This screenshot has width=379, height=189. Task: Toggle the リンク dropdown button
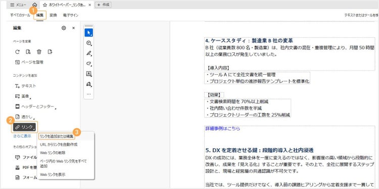[x=25, y=127]
